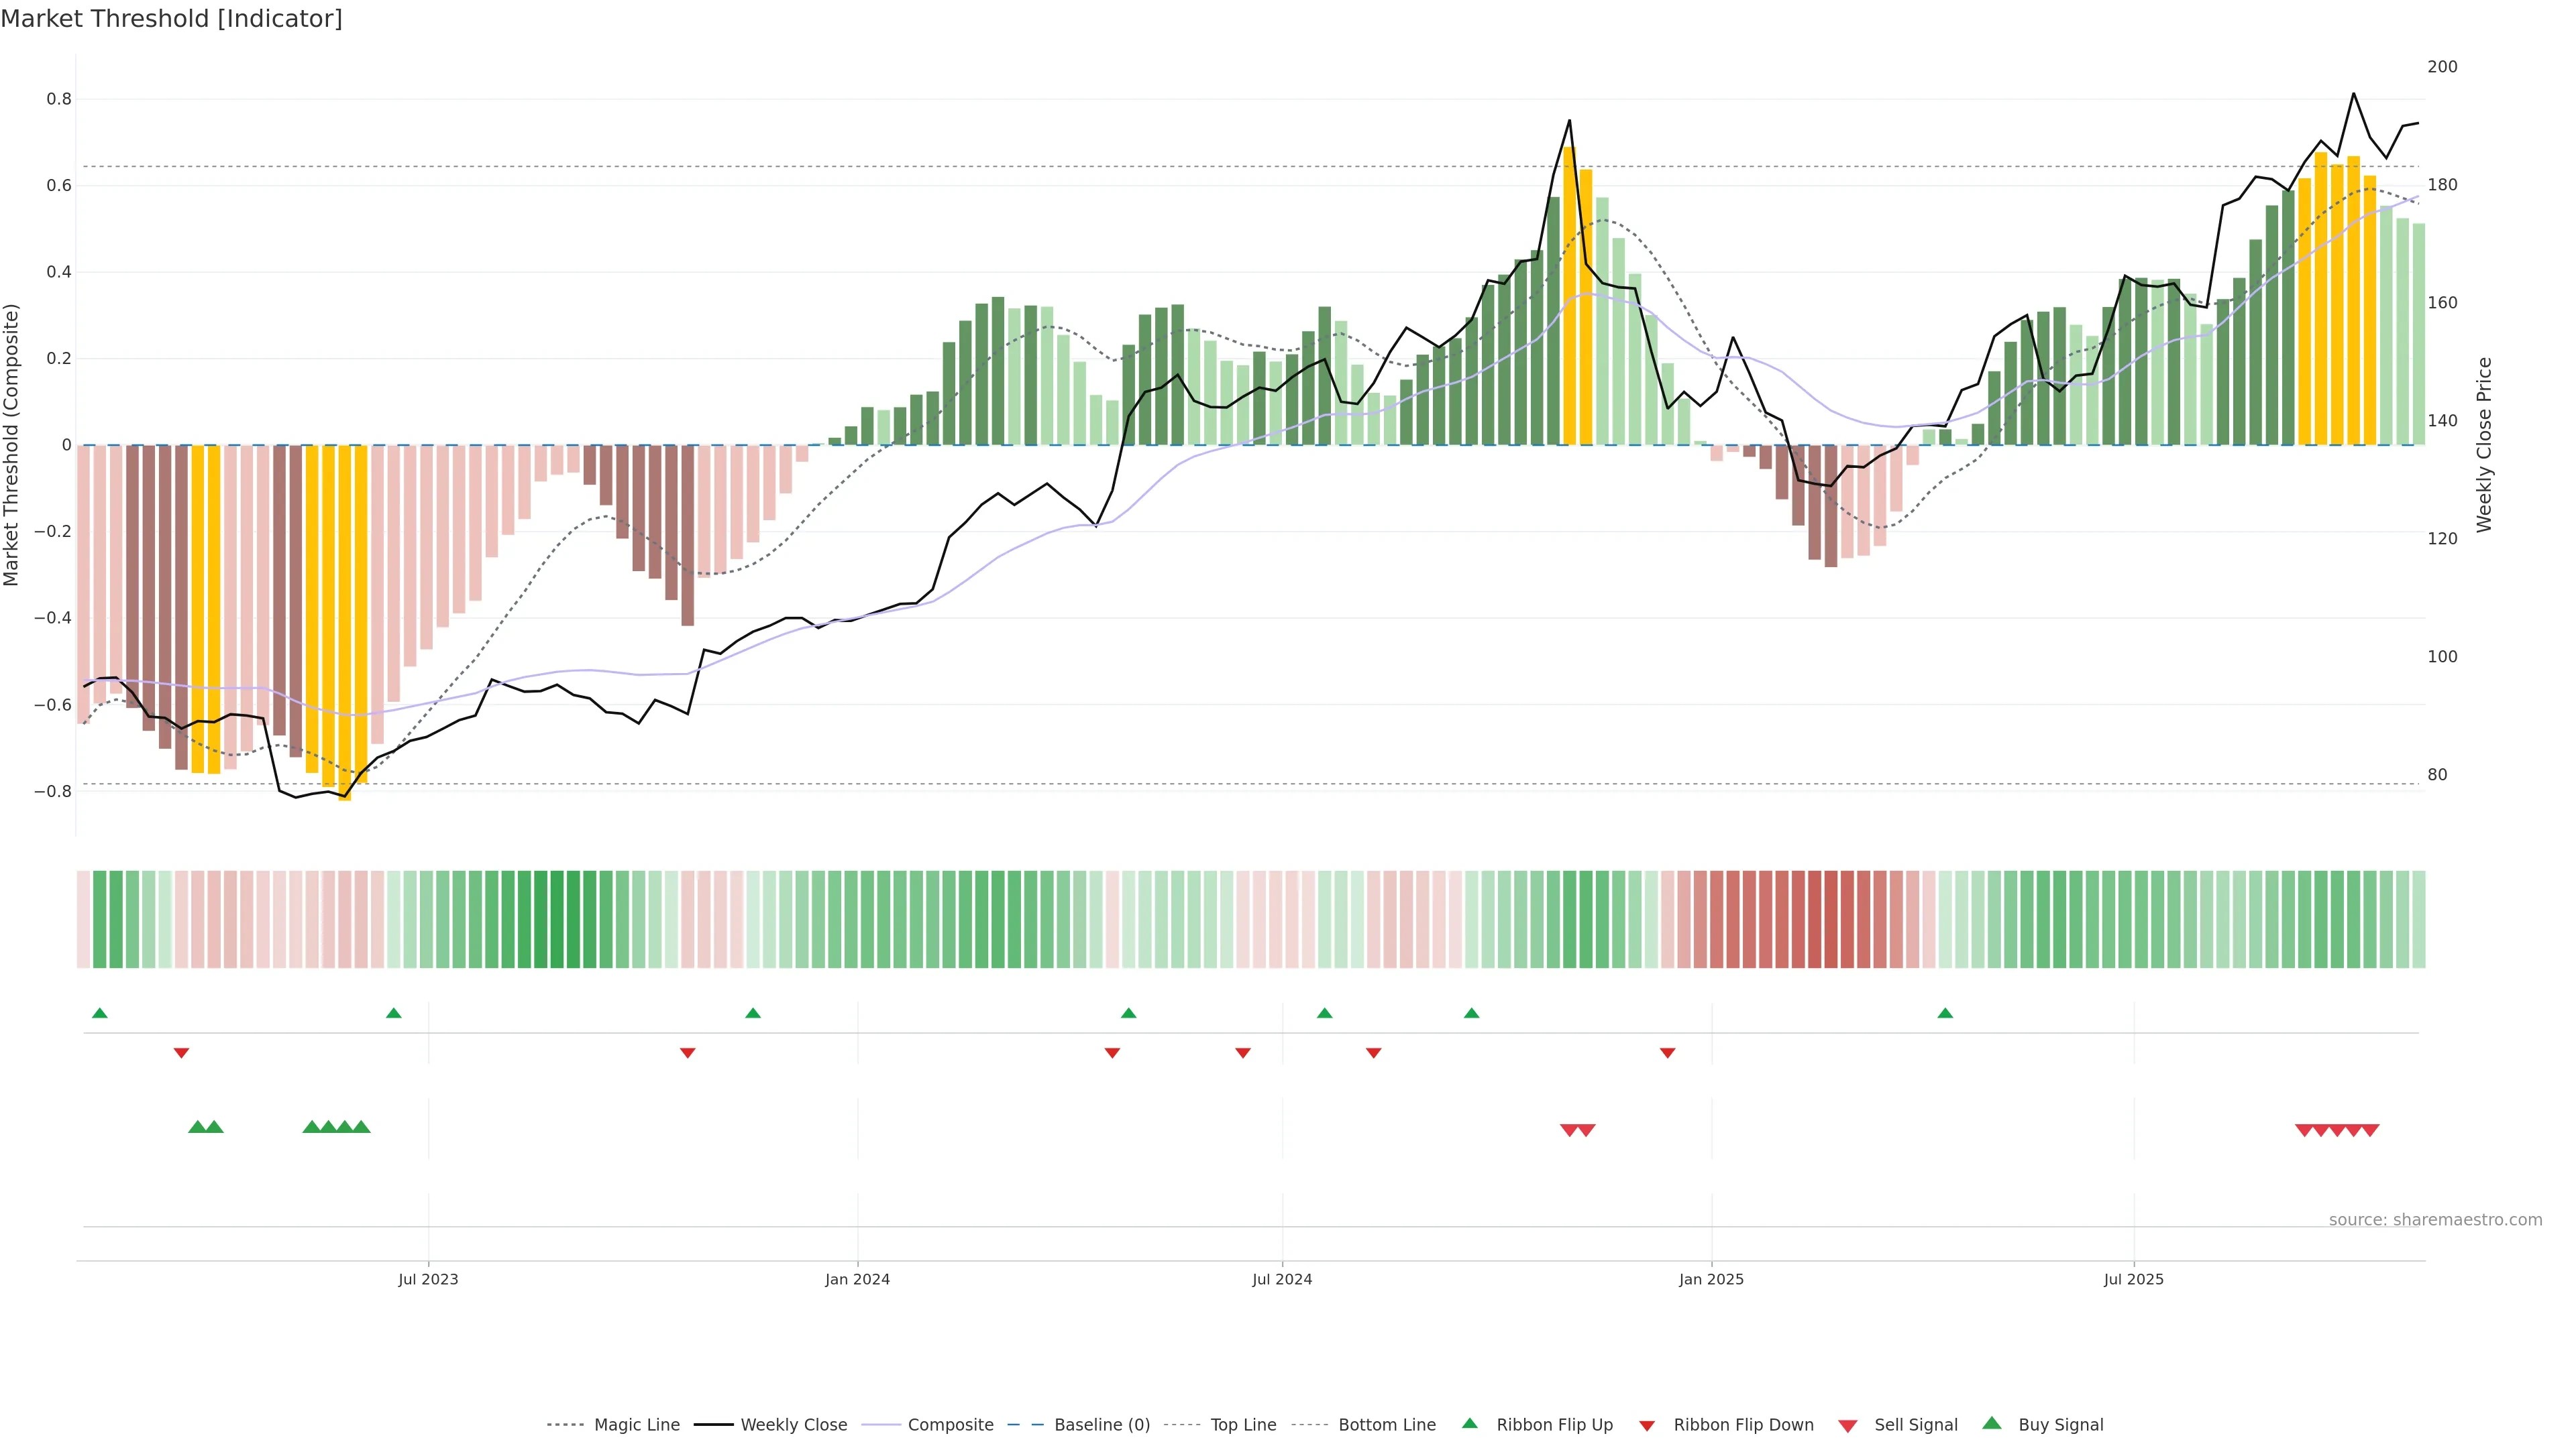Click the Market Threshold [Indicator] chart title
This screenshot has height=1448, width=2576.
(x=171, y=19)
